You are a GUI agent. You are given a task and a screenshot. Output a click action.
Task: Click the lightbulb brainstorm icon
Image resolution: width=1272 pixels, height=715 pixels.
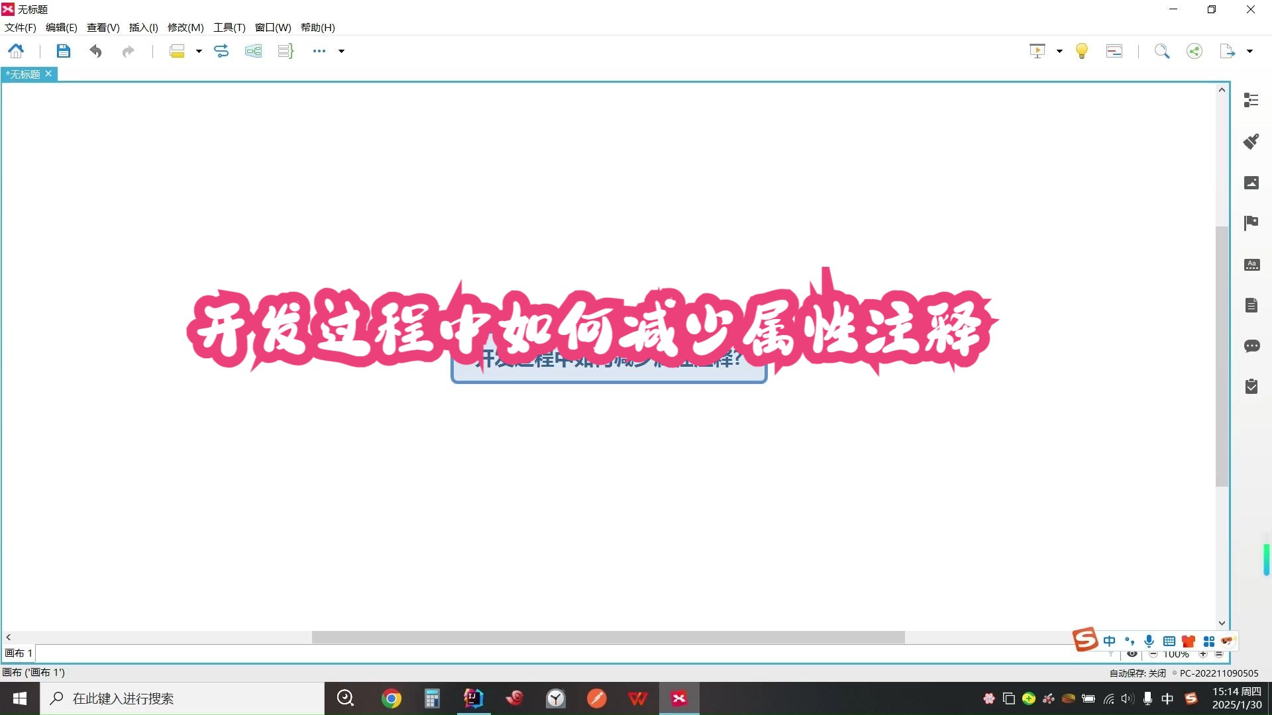(x=1081, y=51)
